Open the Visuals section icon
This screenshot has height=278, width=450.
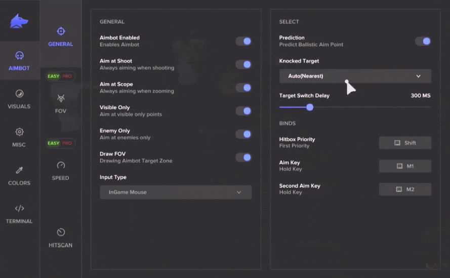[19, 94]
